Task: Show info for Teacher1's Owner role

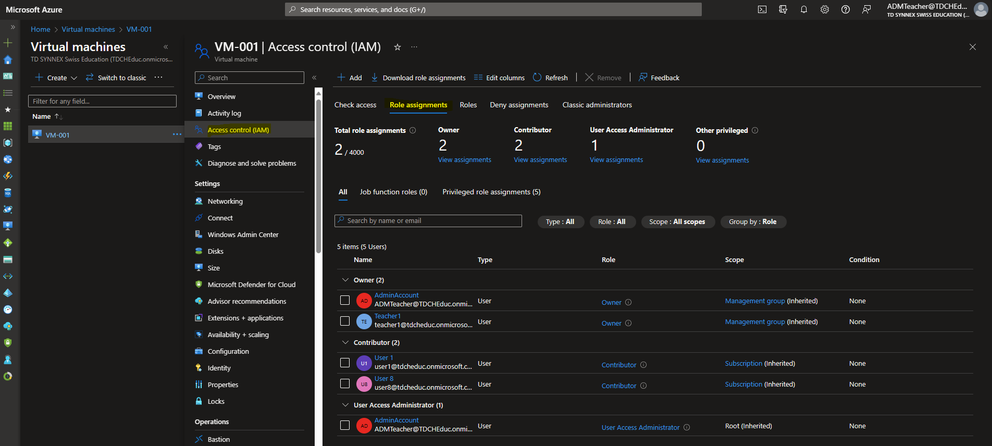Action: pos(628,323)
